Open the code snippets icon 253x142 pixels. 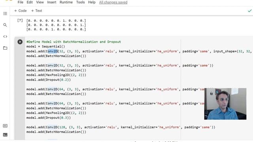[x=5, y=37]
